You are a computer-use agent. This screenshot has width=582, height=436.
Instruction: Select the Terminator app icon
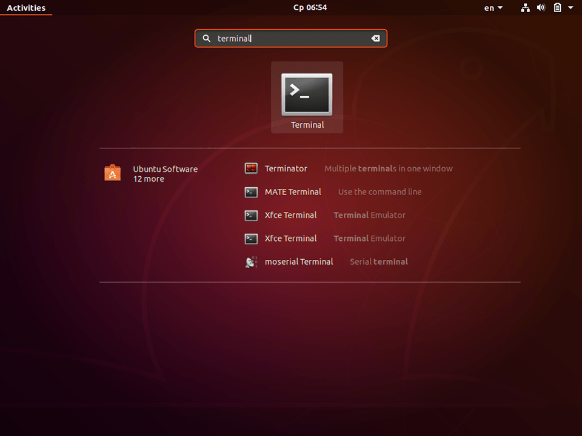(250, 168)
